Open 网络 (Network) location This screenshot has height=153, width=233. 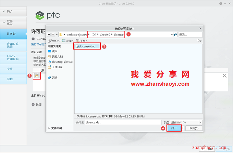[53, 78]
